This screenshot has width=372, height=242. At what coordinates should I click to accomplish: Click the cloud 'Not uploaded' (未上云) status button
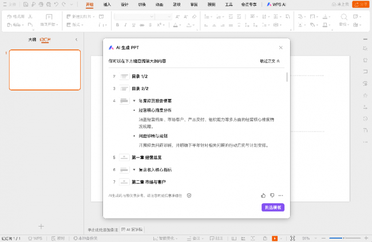pos(340,4)
